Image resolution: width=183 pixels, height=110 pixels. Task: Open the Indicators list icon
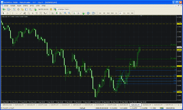pyautogui.click(x=83, y=13)
